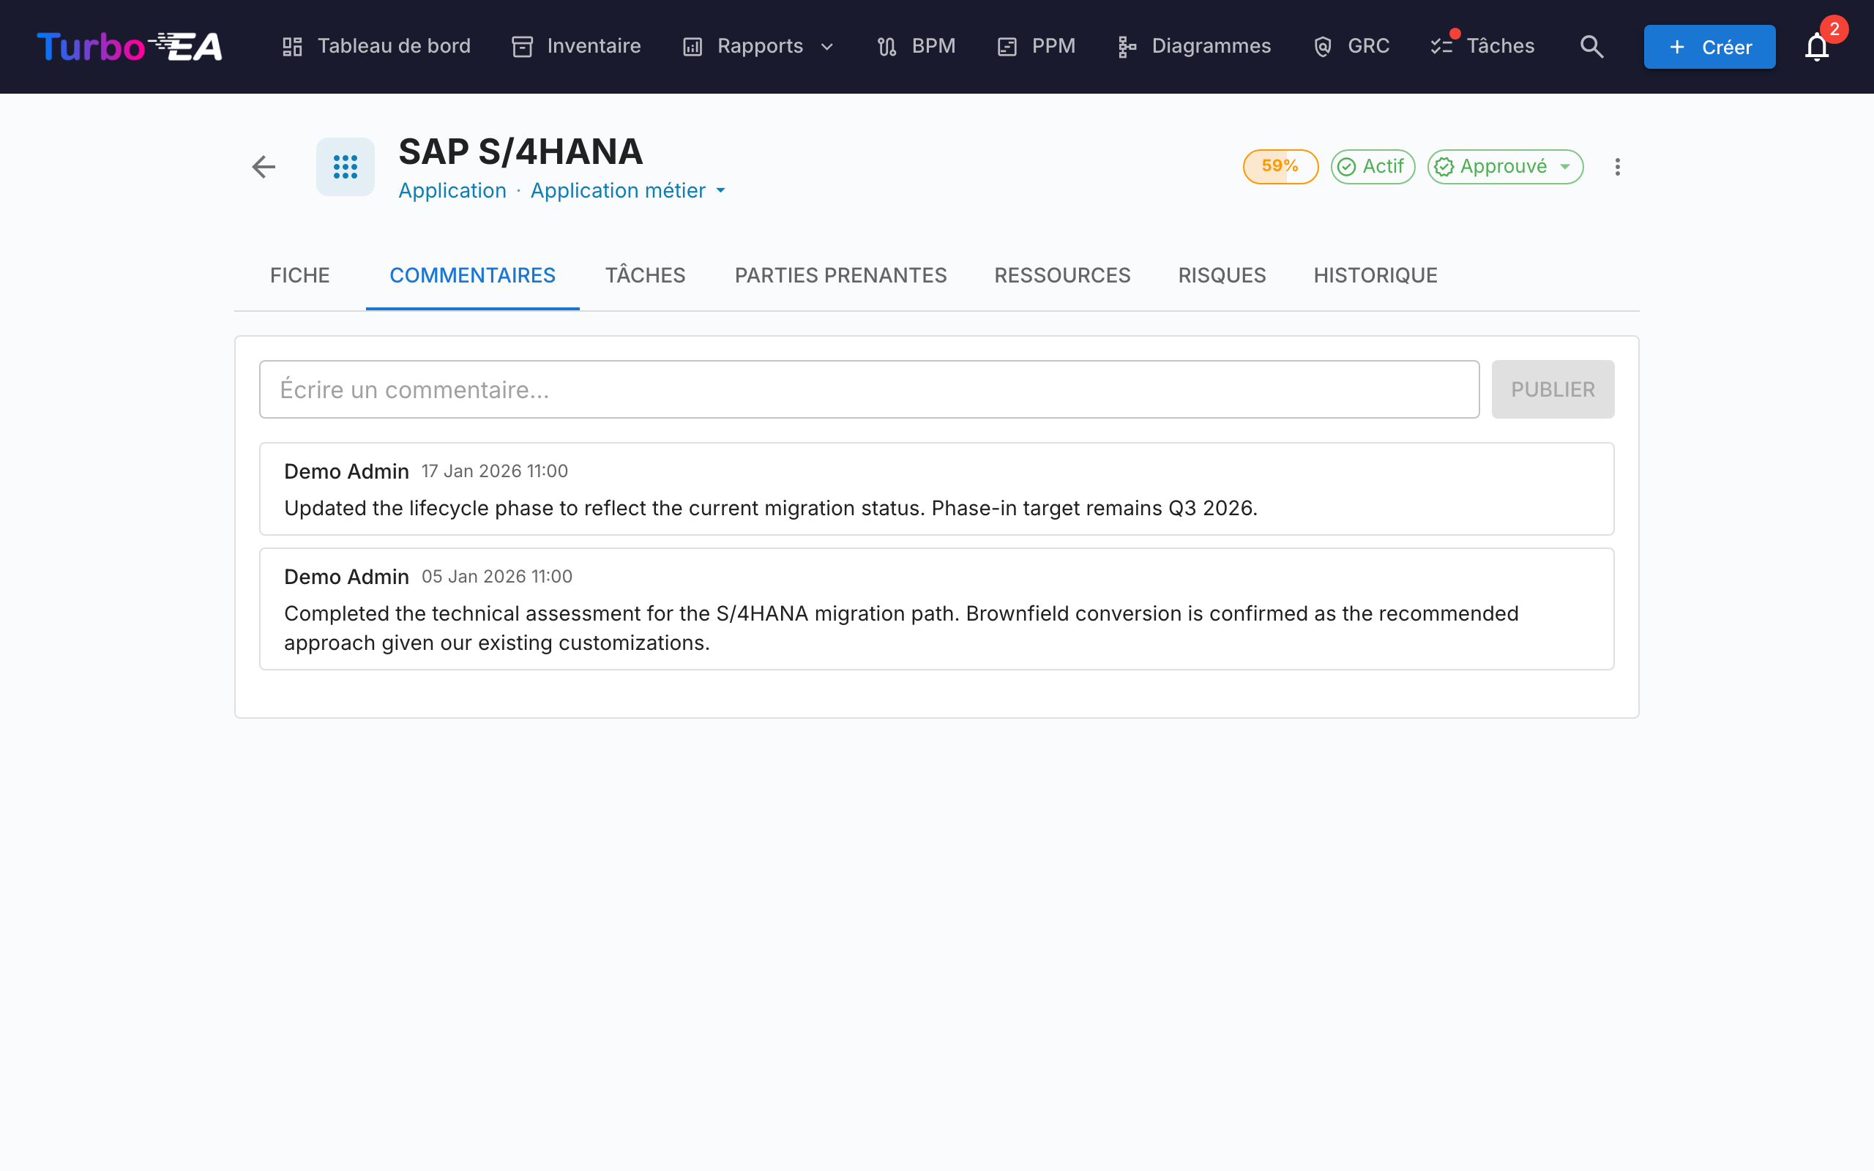Open search with the magnifier icon

tap(1591, 46)
